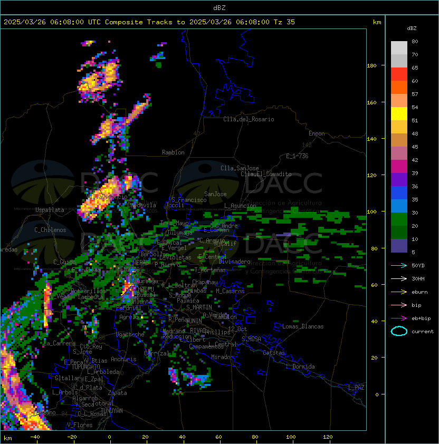Click the 'Divisadero' place label
The height and width of the screenshot is (444, 439).
pos(234,262)
